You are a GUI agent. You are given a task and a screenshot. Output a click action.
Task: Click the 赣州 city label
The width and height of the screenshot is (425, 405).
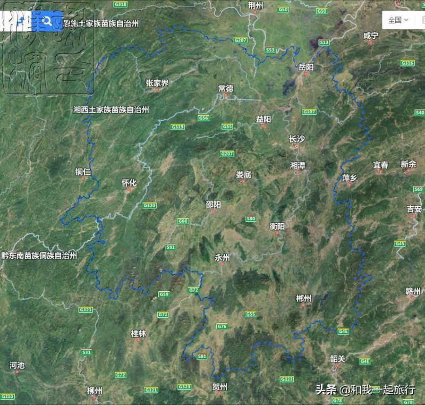click(x=413, y=291)
